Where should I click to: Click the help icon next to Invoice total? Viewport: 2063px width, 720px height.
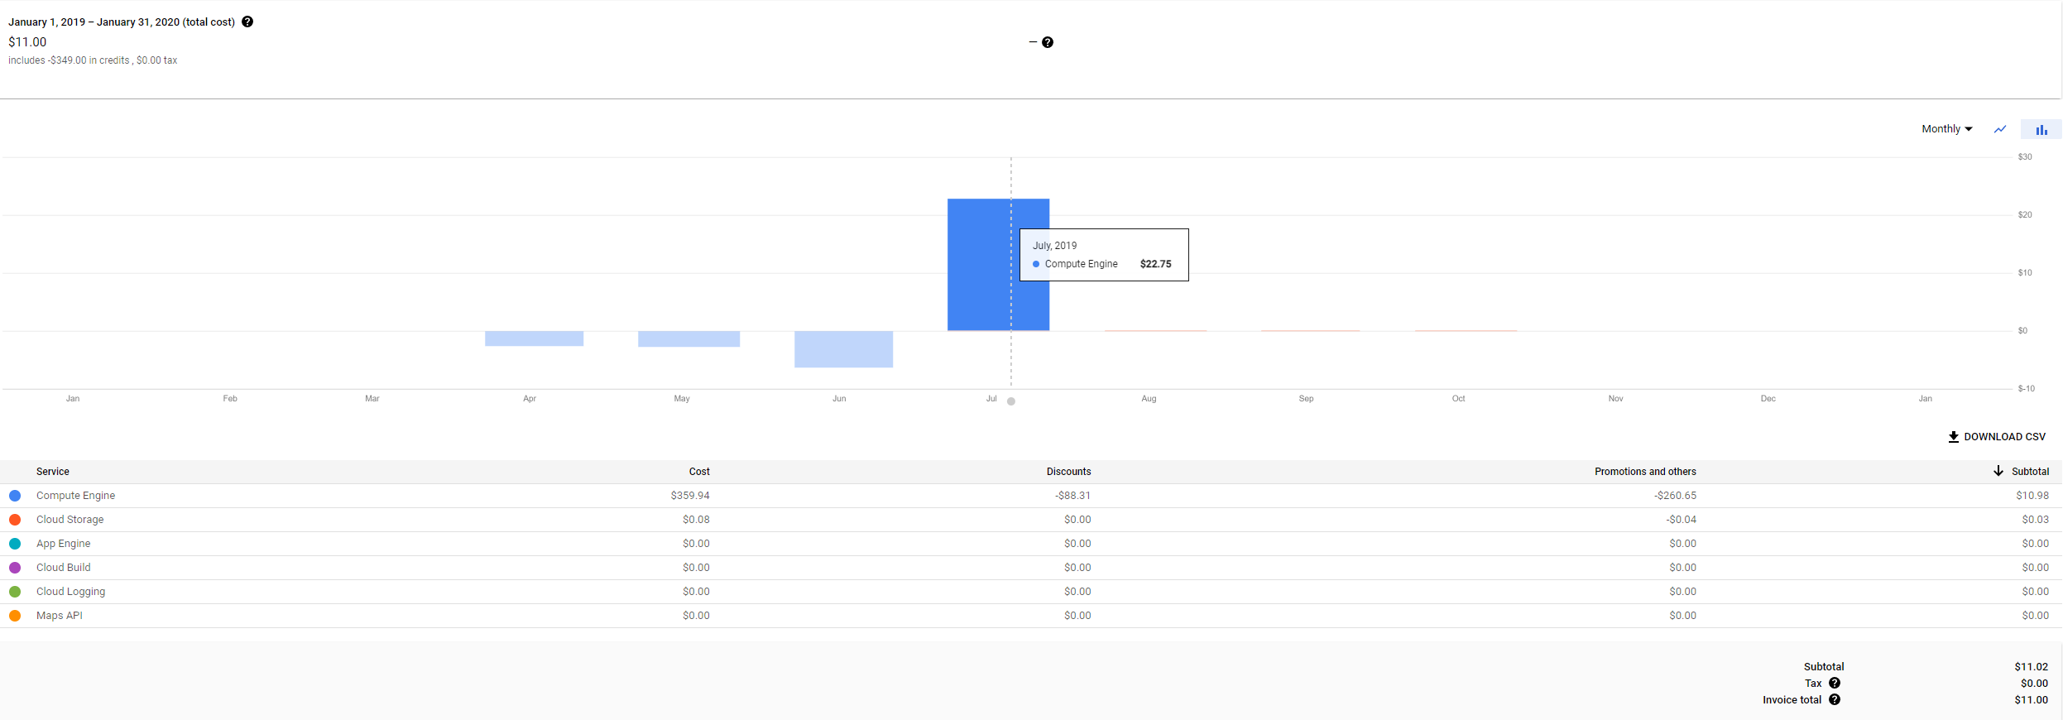pos(1835,700)
